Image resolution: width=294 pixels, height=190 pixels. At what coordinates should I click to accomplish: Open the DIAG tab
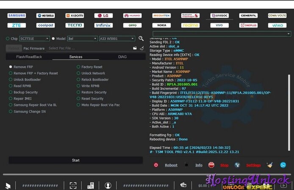pyautogui.click(x=122, y=57)
